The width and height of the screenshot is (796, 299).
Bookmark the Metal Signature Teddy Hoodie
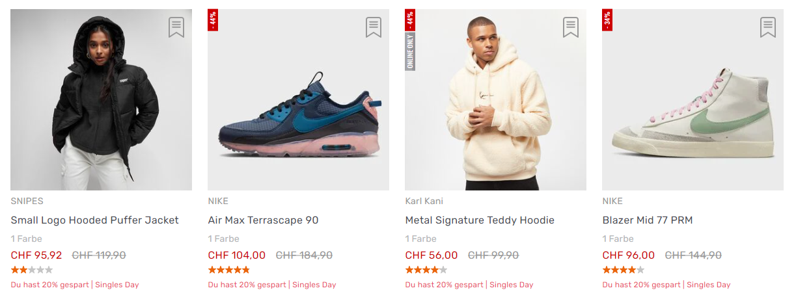pyautogui.click(x=571, y=27)
